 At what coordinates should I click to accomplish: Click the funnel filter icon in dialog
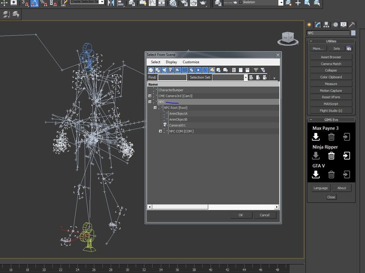point(255,70)
